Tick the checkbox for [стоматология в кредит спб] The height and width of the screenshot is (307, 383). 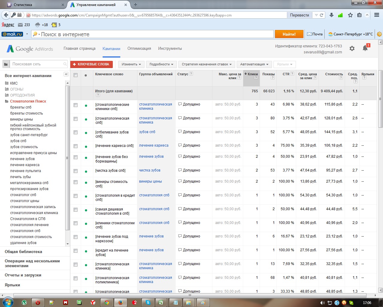[75, 196]
